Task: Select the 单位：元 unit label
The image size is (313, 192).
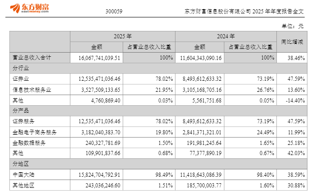Action: coord(293,26)
